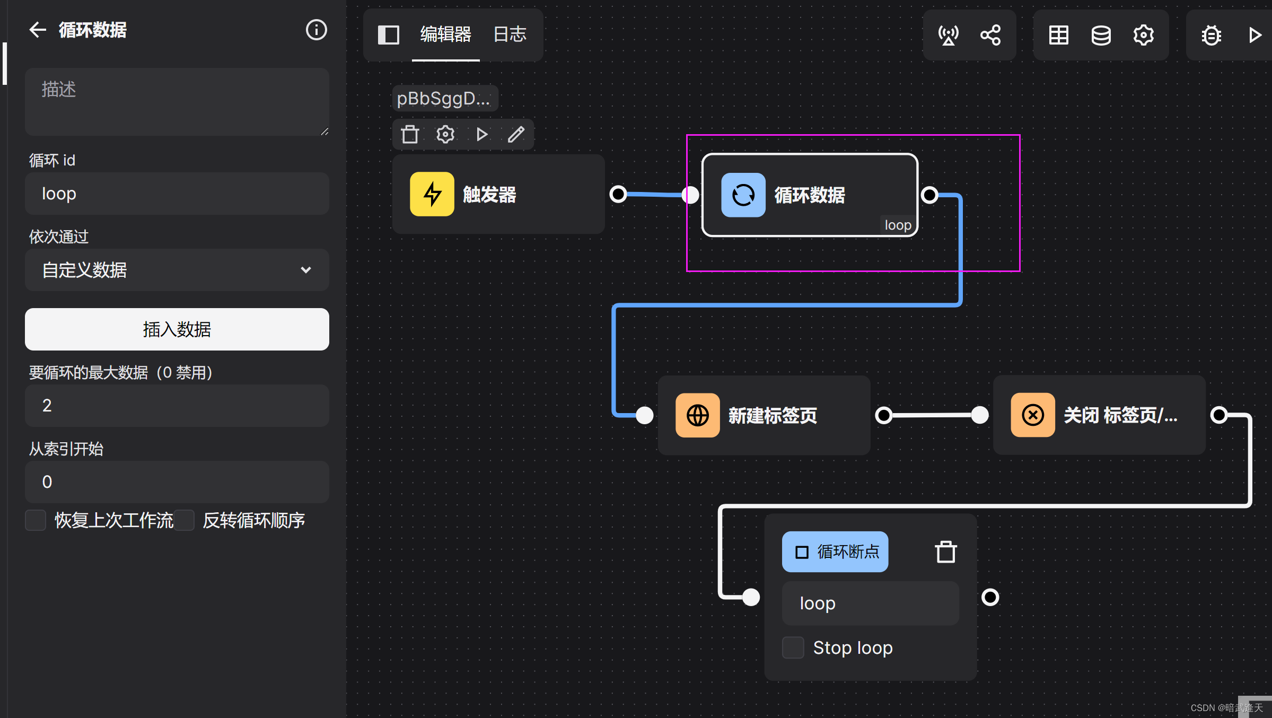Screen dimensions: 1272x718
Task: Open the top toolbar settings gear
Action: [x=1143, y=35]
